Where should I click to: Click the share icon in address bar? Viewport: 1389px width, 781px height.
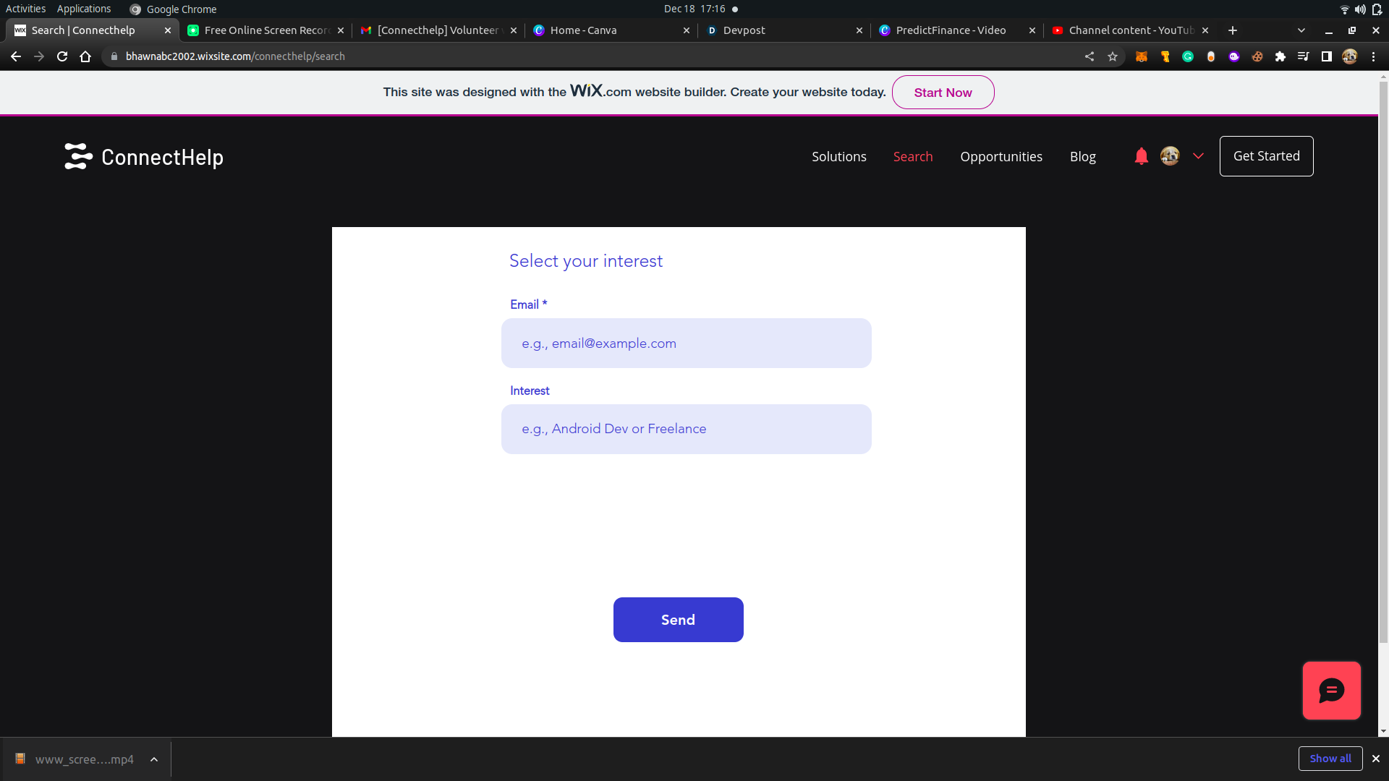pyautogui.click(x=1089, y=56)
